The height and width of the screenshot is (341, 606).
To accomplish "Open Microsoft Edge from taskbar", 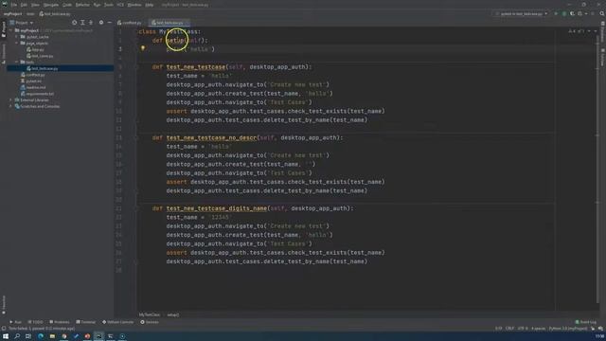I will pyautogui.click(x=41, y=336).
